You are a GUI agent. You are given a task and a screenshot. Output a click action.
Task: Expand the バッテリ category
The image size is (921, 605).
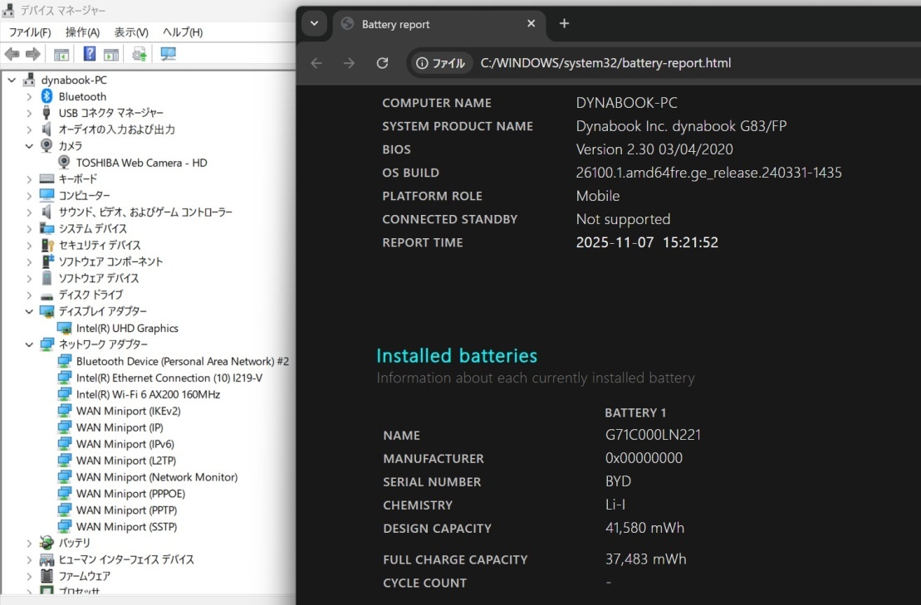click(29, 543)
